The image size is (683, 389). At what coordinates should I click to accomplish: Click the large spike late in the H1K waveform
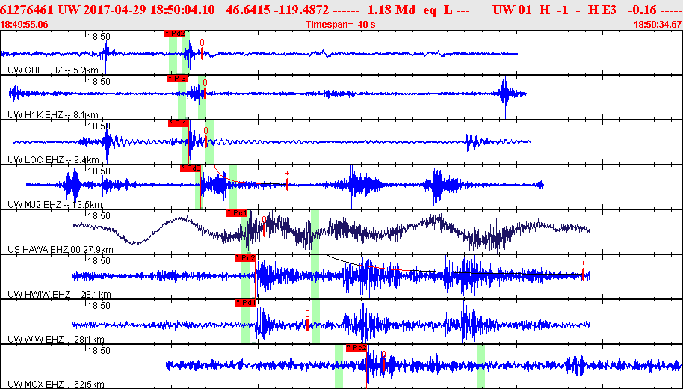[505, 96]
